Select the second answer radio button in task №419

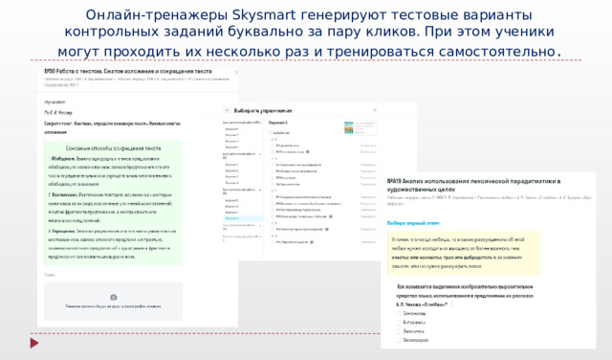(x=399, y=323)
